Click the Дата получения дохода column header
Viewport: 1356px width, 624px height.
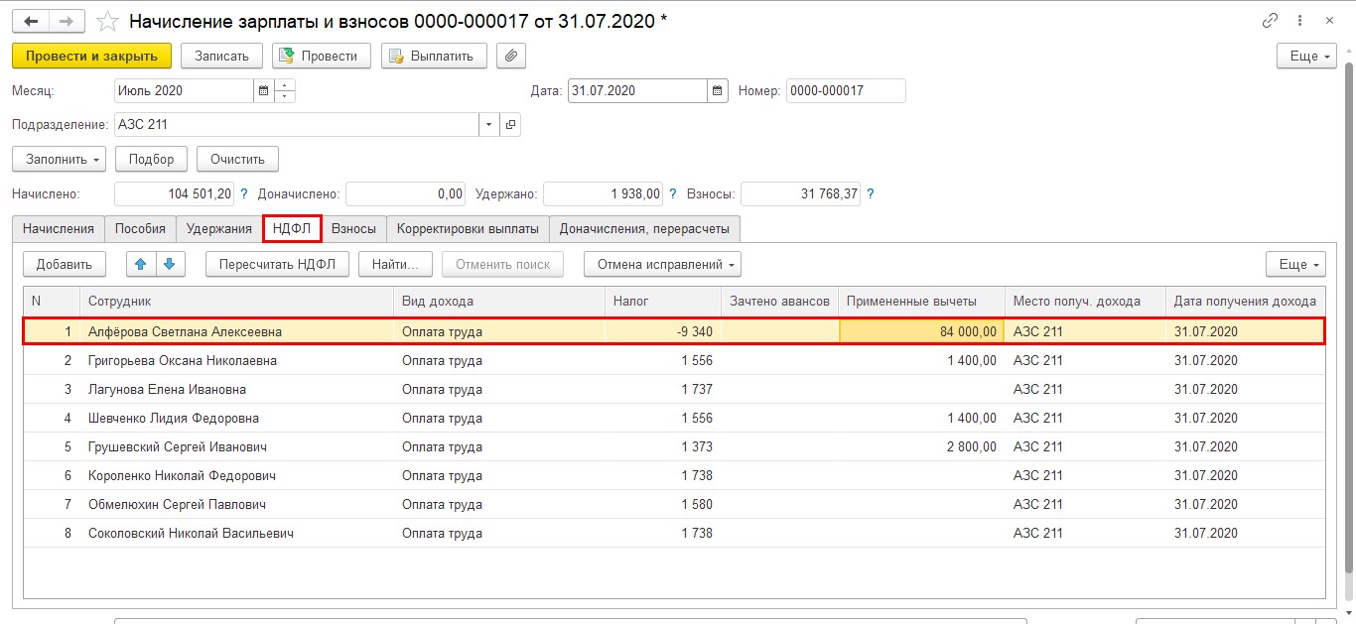pyautogui.click(x=1245, y=302)
